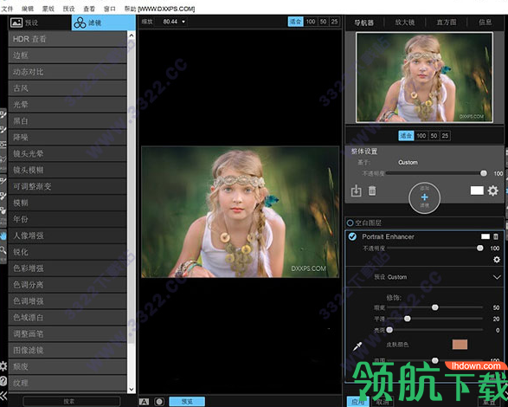508x407 pixels.
Task: Click the 预览 preview button below canvas
Action: pos(187,402)
